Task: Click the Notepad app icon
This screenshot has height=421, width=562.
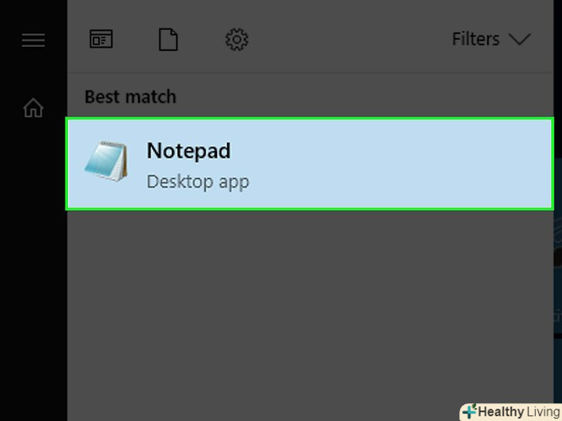Action: pyautogui.click(x=106, y=161)
